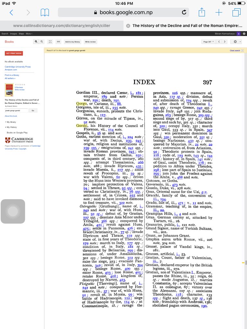The width and height of the screenshot is (247, 329).
Task: Enter full-screen reading mode
Action: (50, 41)
